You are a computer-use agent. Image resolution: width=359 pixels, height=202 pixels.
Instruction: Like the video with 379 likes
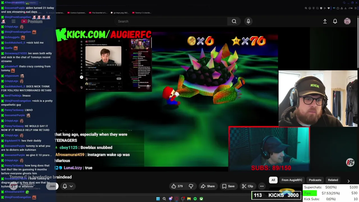[x=177, y=186]
